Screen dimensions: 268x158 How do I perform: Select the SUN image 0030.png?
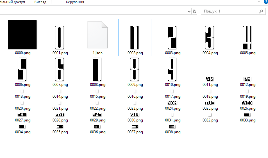[135, 115]
